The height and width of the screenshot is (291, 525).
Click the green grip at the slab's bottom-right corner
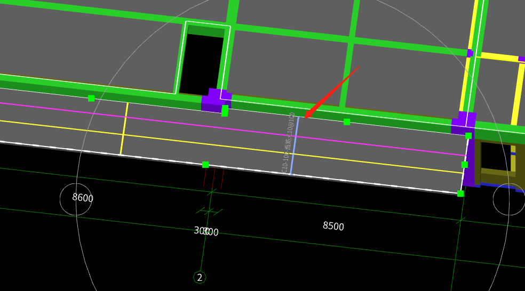point(460,193)
